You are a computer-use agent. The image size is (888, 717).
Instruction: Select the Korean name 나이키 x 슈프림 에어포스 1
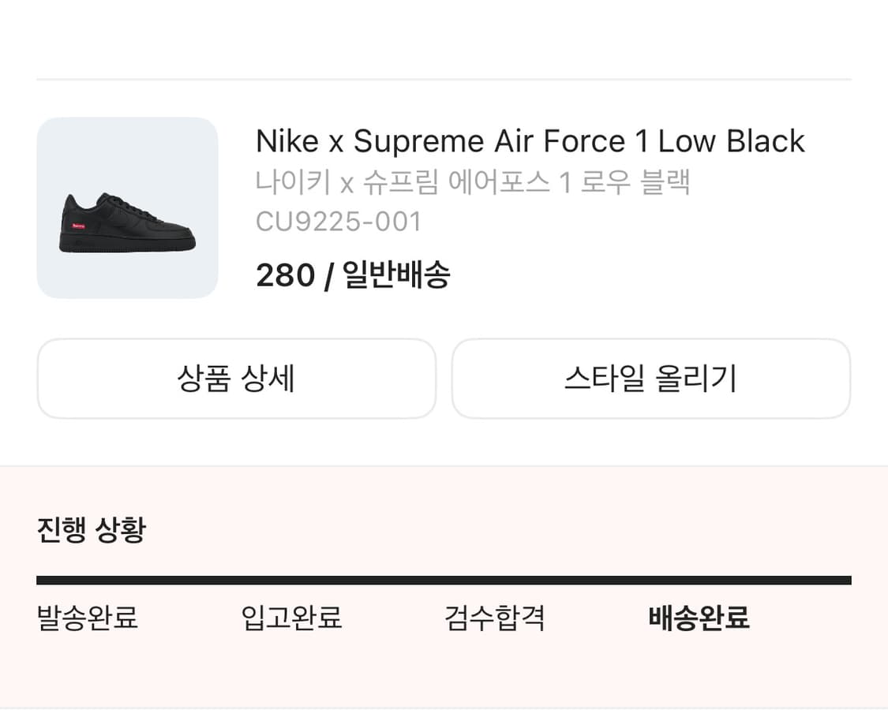pyautogui.click(x=473, y=183)
